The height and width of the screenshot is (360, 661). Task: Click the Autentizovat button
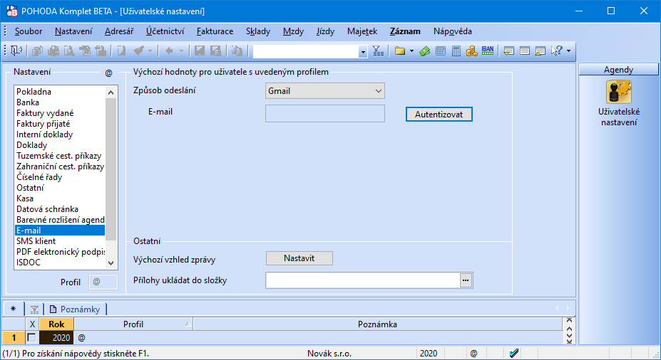pos(439,115)
